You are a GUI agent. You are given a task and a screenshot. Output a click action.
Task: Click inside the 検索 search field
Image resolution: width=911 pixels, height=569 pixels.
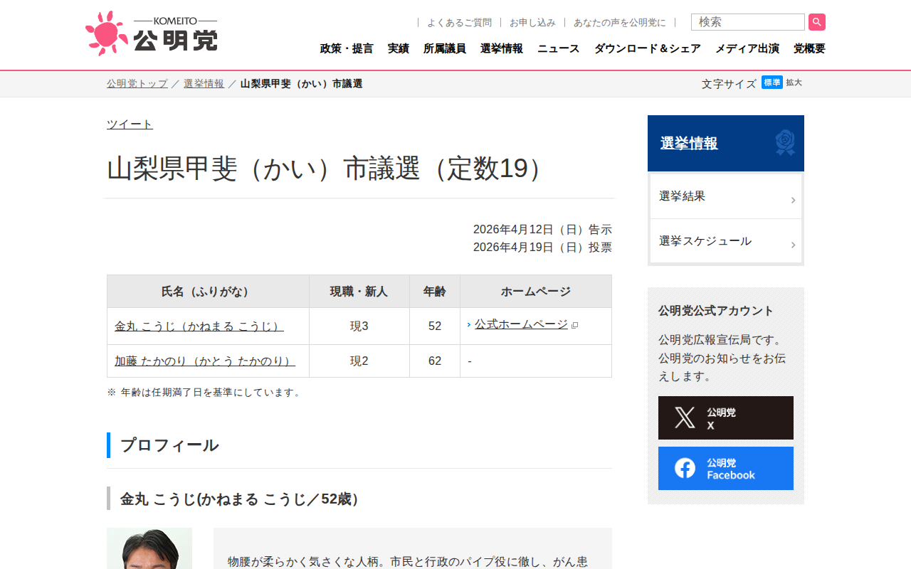point(748,22)
